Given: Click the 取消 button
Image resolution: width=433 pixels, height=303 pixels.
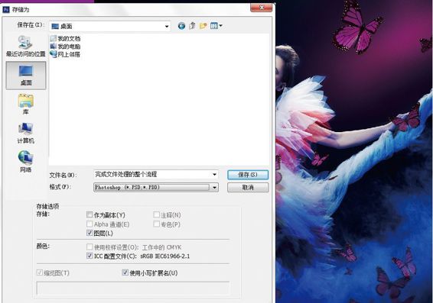Looking at the screenshot, I should click(248, 188).
